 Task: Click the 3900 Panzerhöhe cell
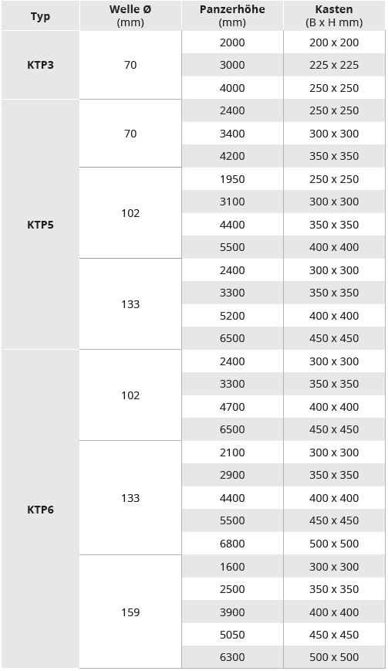[232, 612]
